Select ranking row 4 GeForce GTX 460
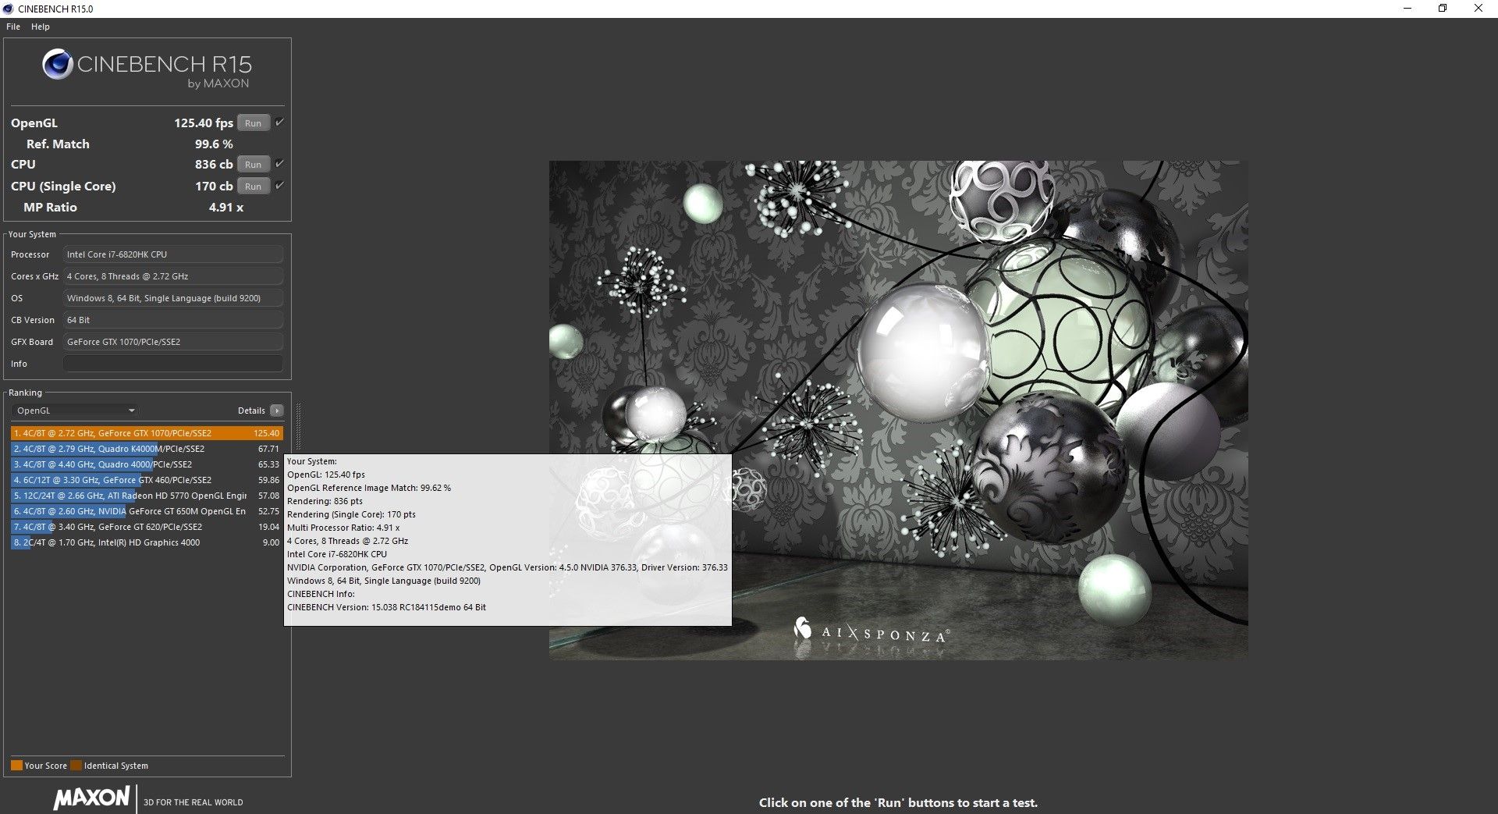Screen dimensions: 1498x814 [147, 480]
